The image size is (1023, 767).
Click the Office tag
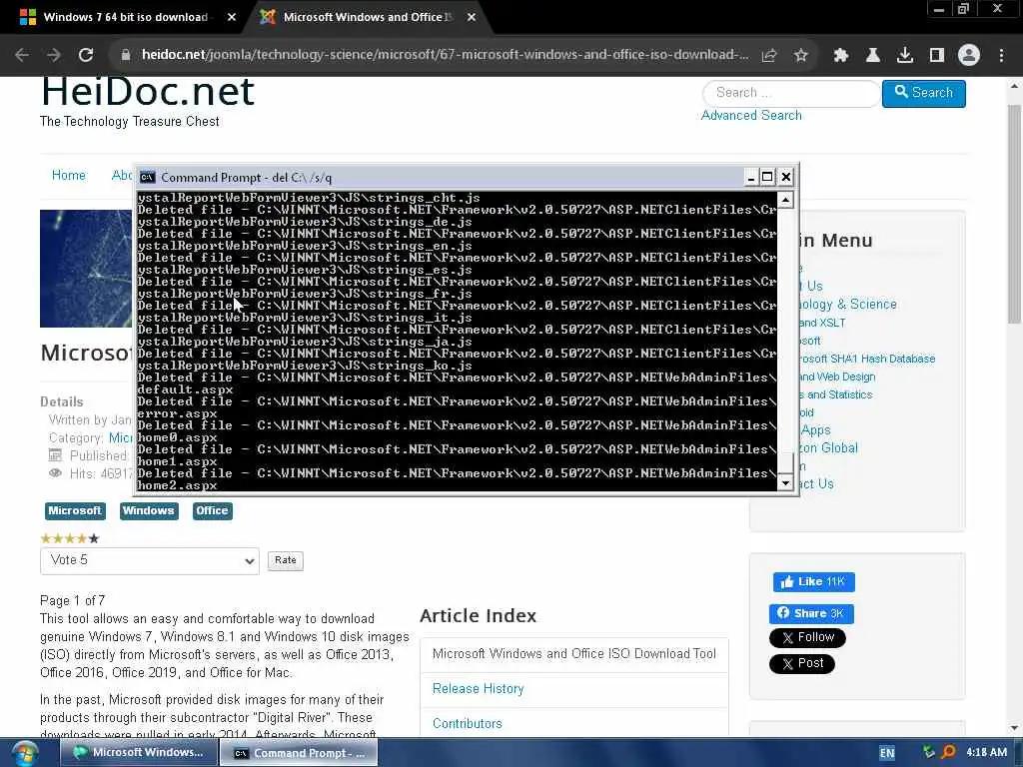click(212, 510)
